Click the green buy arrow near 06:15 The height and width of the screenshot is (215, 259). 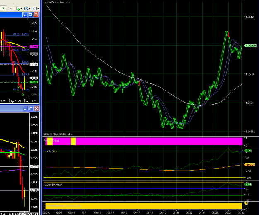coord(123,91)
